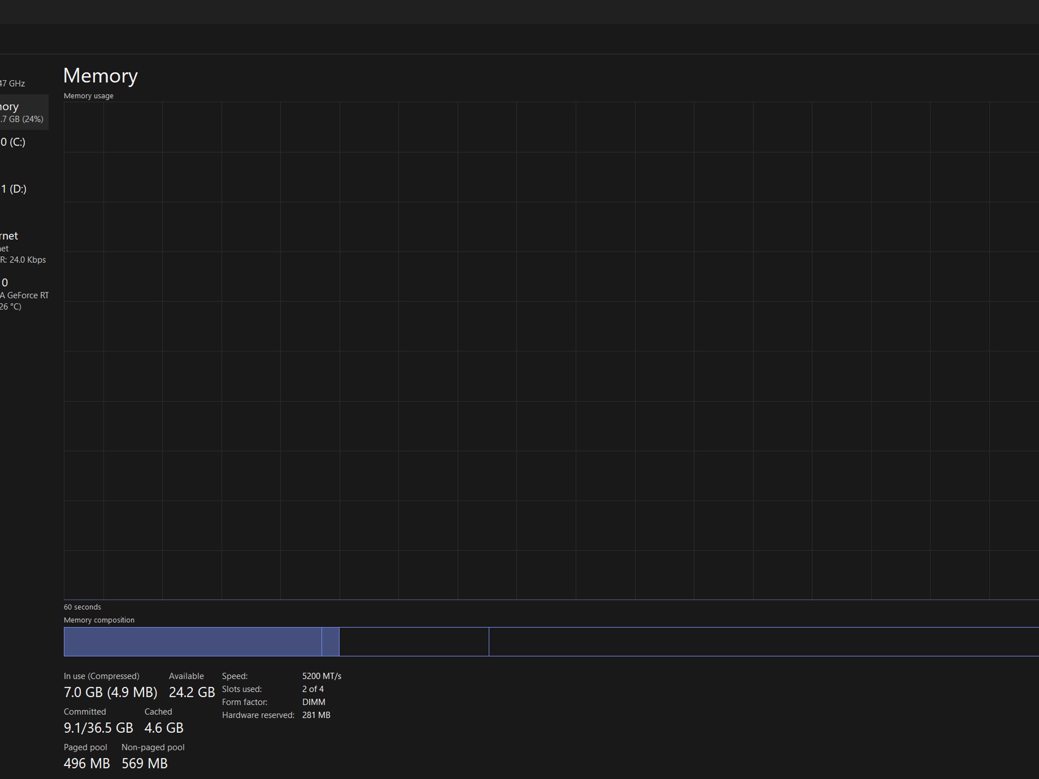The image size is (1039, 779).
Task: Click the 281 MB Hardware reserved value
Action: [x=316, y=715]
